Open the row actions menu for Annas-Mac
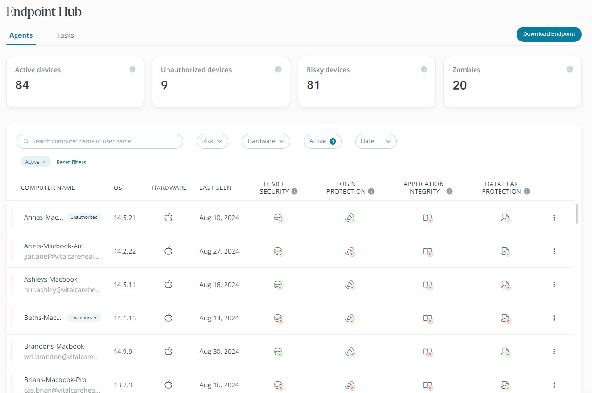 pyautogui.click(x=554, y=218)
